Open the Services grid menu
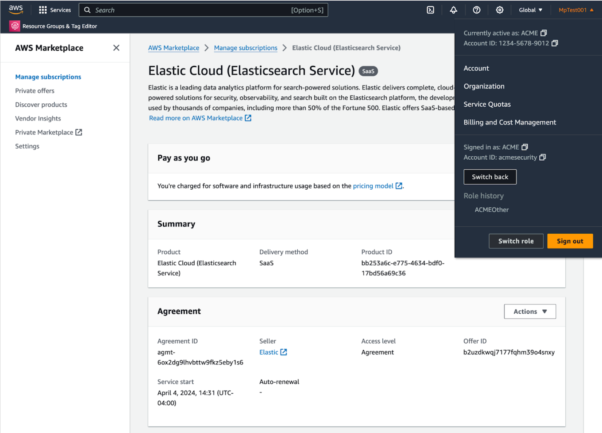Image resolution: width=602 pixels, height=433 pixels. click(55, 10)
